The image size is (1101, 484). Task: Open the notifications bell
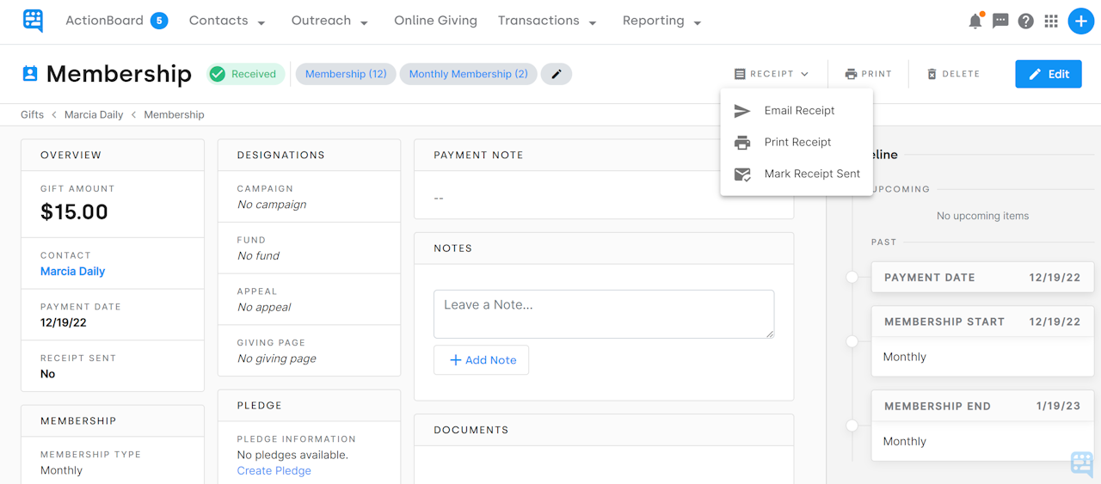pos(975,21)
